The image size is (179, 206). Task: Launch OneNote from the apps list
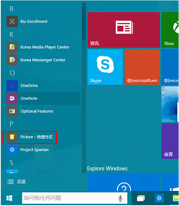(x=43, y=99)
